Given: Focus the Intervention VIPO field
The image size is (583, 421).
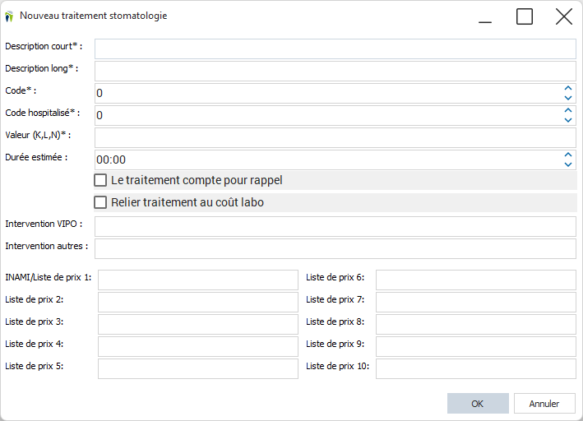Looking at the screenshot, I should (335, 226).
